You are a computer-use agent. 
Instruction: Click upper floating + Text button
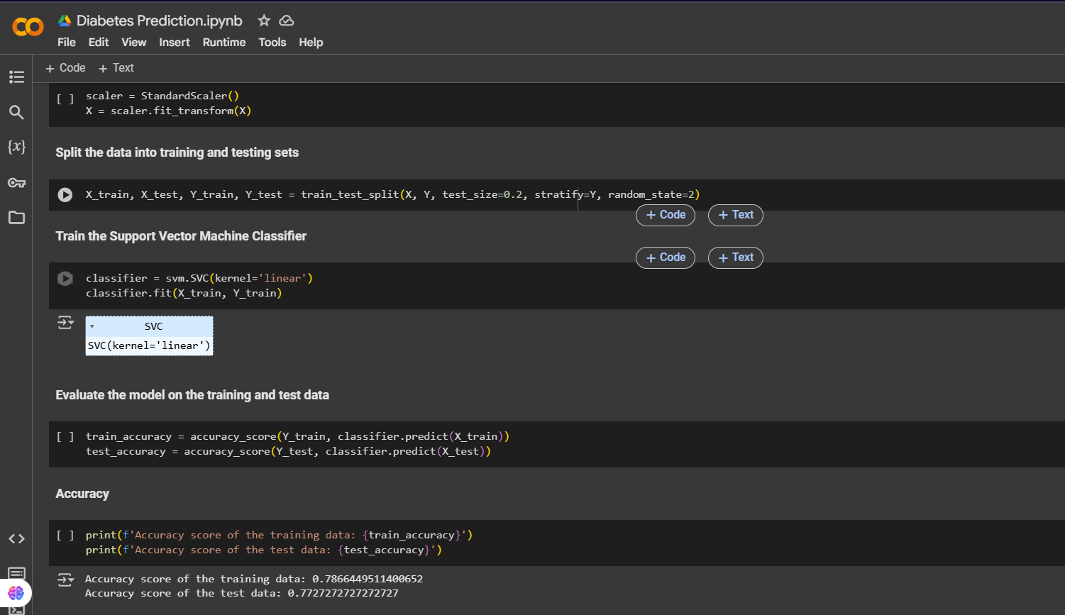736,215
